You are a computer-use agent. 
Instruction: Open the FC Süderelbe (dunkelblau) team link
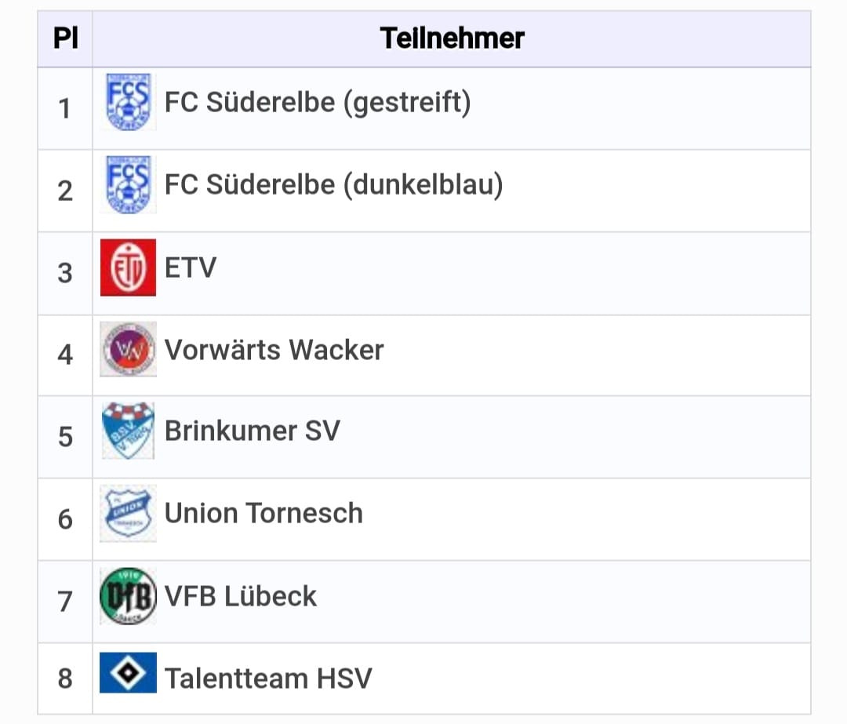334,185
